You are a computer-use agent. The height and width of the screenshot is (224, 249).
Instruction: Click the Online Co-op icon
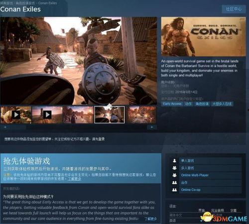tap(174, 190)
